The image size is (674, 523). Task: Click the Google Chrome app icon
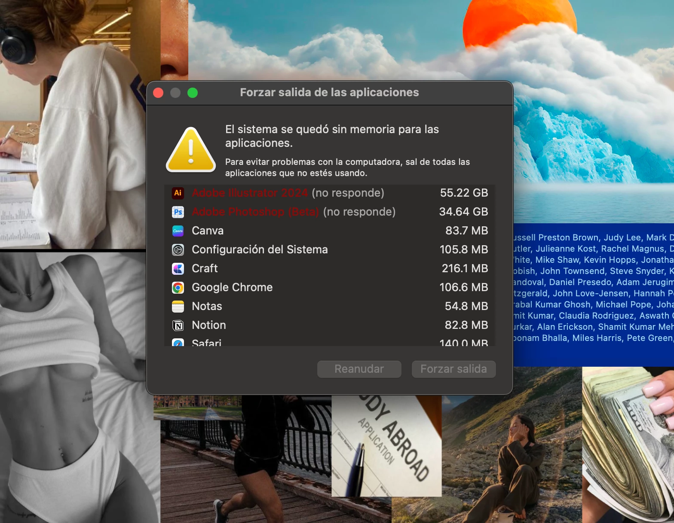(178, 287)
